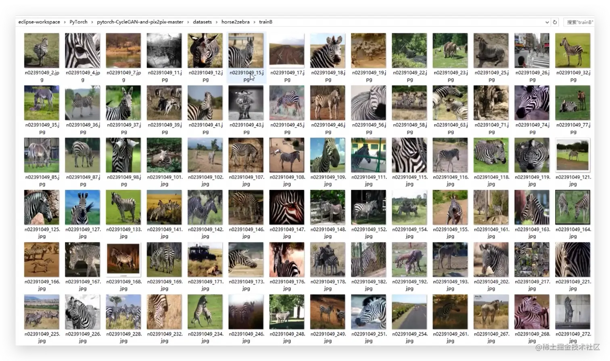Select thumbnail n02391049_74.jpg
Image resolution: width=610 pixels, height=361 pixels.
[x=532, y=103]
